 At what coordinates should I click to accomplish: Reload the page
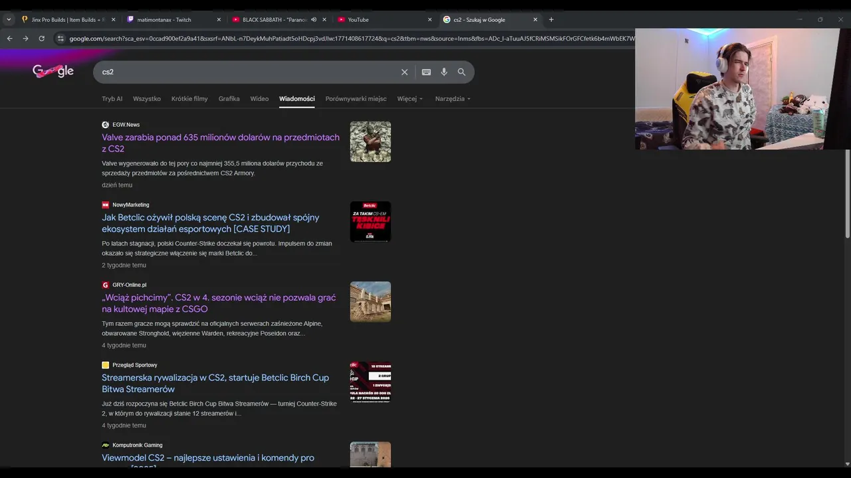coord(41,39)
